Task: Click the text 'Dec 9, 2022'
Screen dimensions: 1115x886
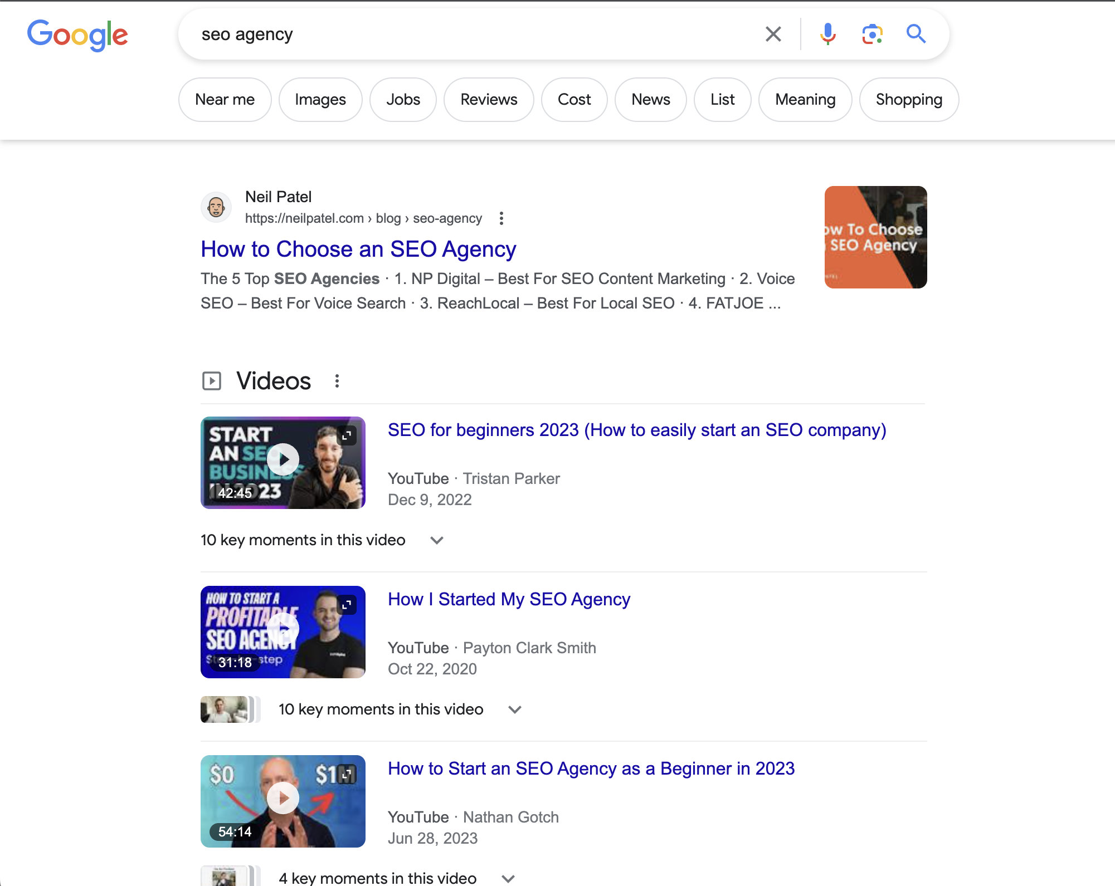Action: click(430, 500)
